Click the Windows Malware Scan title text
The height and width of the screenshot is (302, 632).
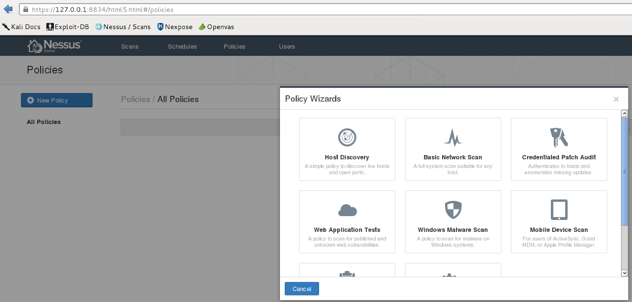453,230
